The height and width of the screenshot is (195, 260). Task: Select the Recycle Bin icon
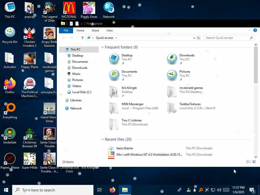[10, 36]
